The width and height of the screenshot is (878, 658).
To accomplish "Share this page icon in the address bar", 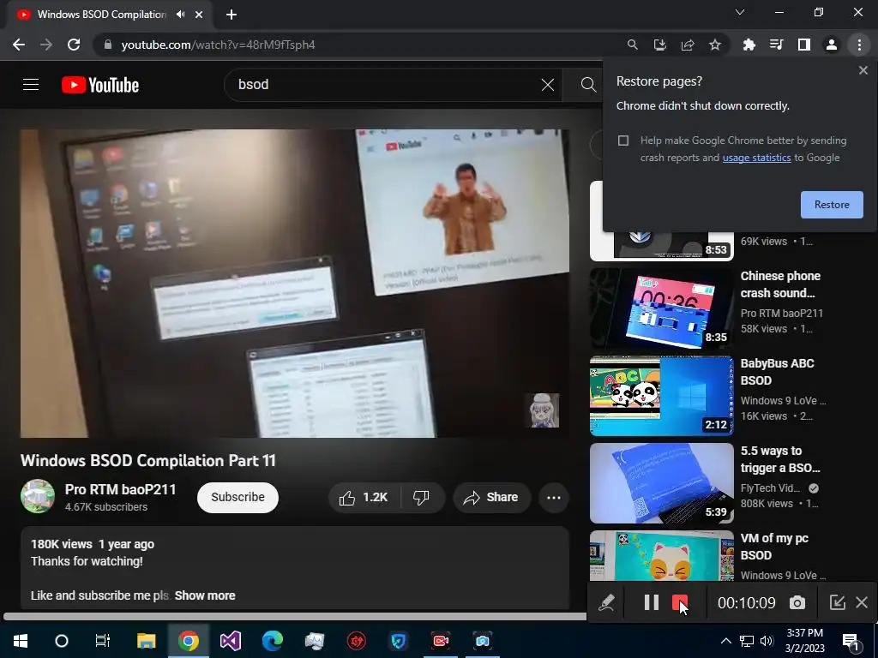I will [x=688, y=45].
